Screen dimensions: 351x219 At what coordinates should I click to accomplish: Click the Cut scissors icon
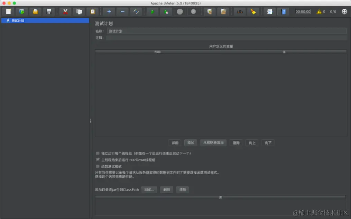65,11
